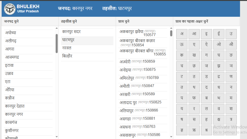
Task: Select the letter अ button
Action: pyautogui.click(x=182, y=34)
